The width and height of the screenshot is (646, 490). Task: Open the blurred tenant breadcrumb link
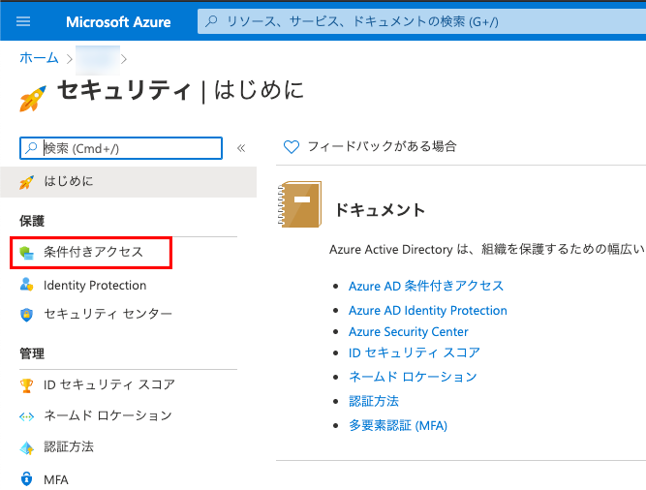98,60
